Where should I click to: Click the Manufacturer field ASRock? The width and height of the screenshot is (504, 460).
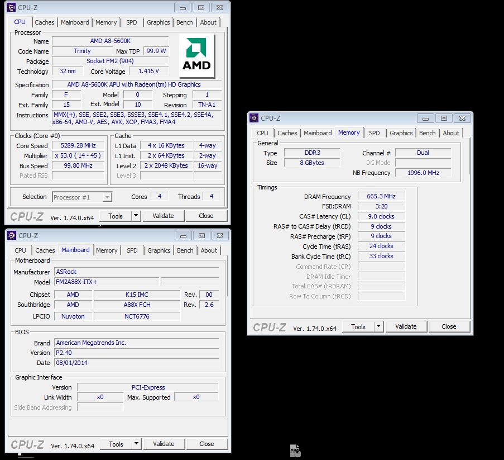[x=137, y=272]
